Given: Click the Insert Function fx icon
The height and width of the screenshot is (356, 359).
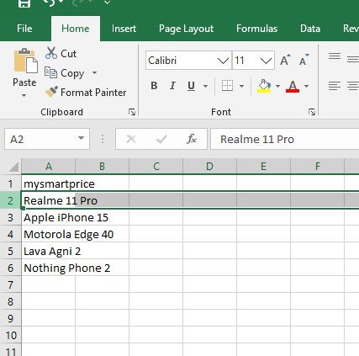Looking at the screenshot, I should (192, 139).
